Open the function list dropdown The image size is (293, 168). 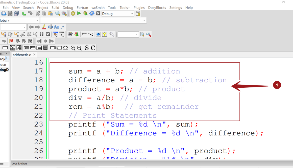pos(144,20)
